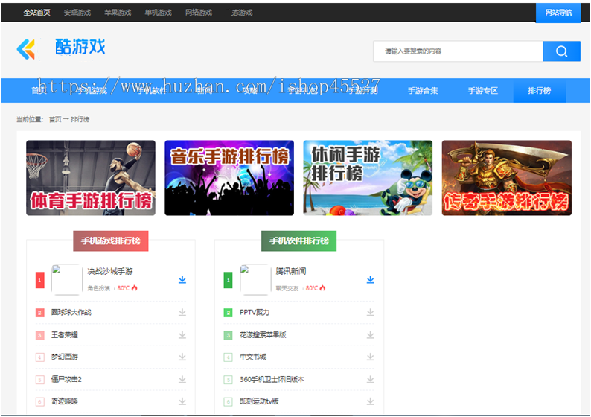
Task: Open the 传奇手游排行榜 warrior banner
Action: [x=507, y=178]
